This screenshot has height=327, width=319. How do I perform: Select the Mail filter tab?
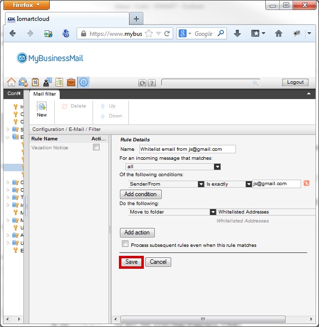[45, 94]
